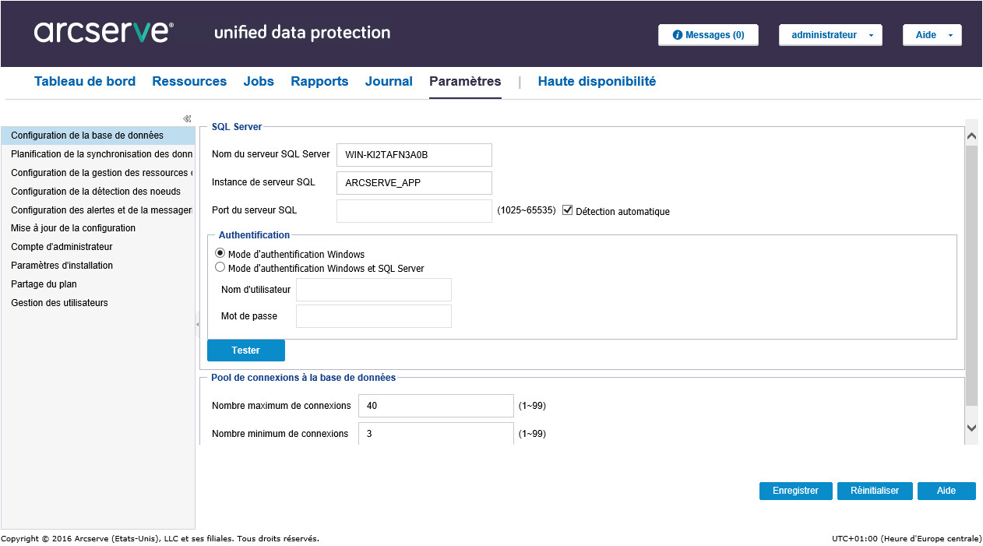Click Enregistrer to save settings

pyautogui.click(x=795, y=491)
